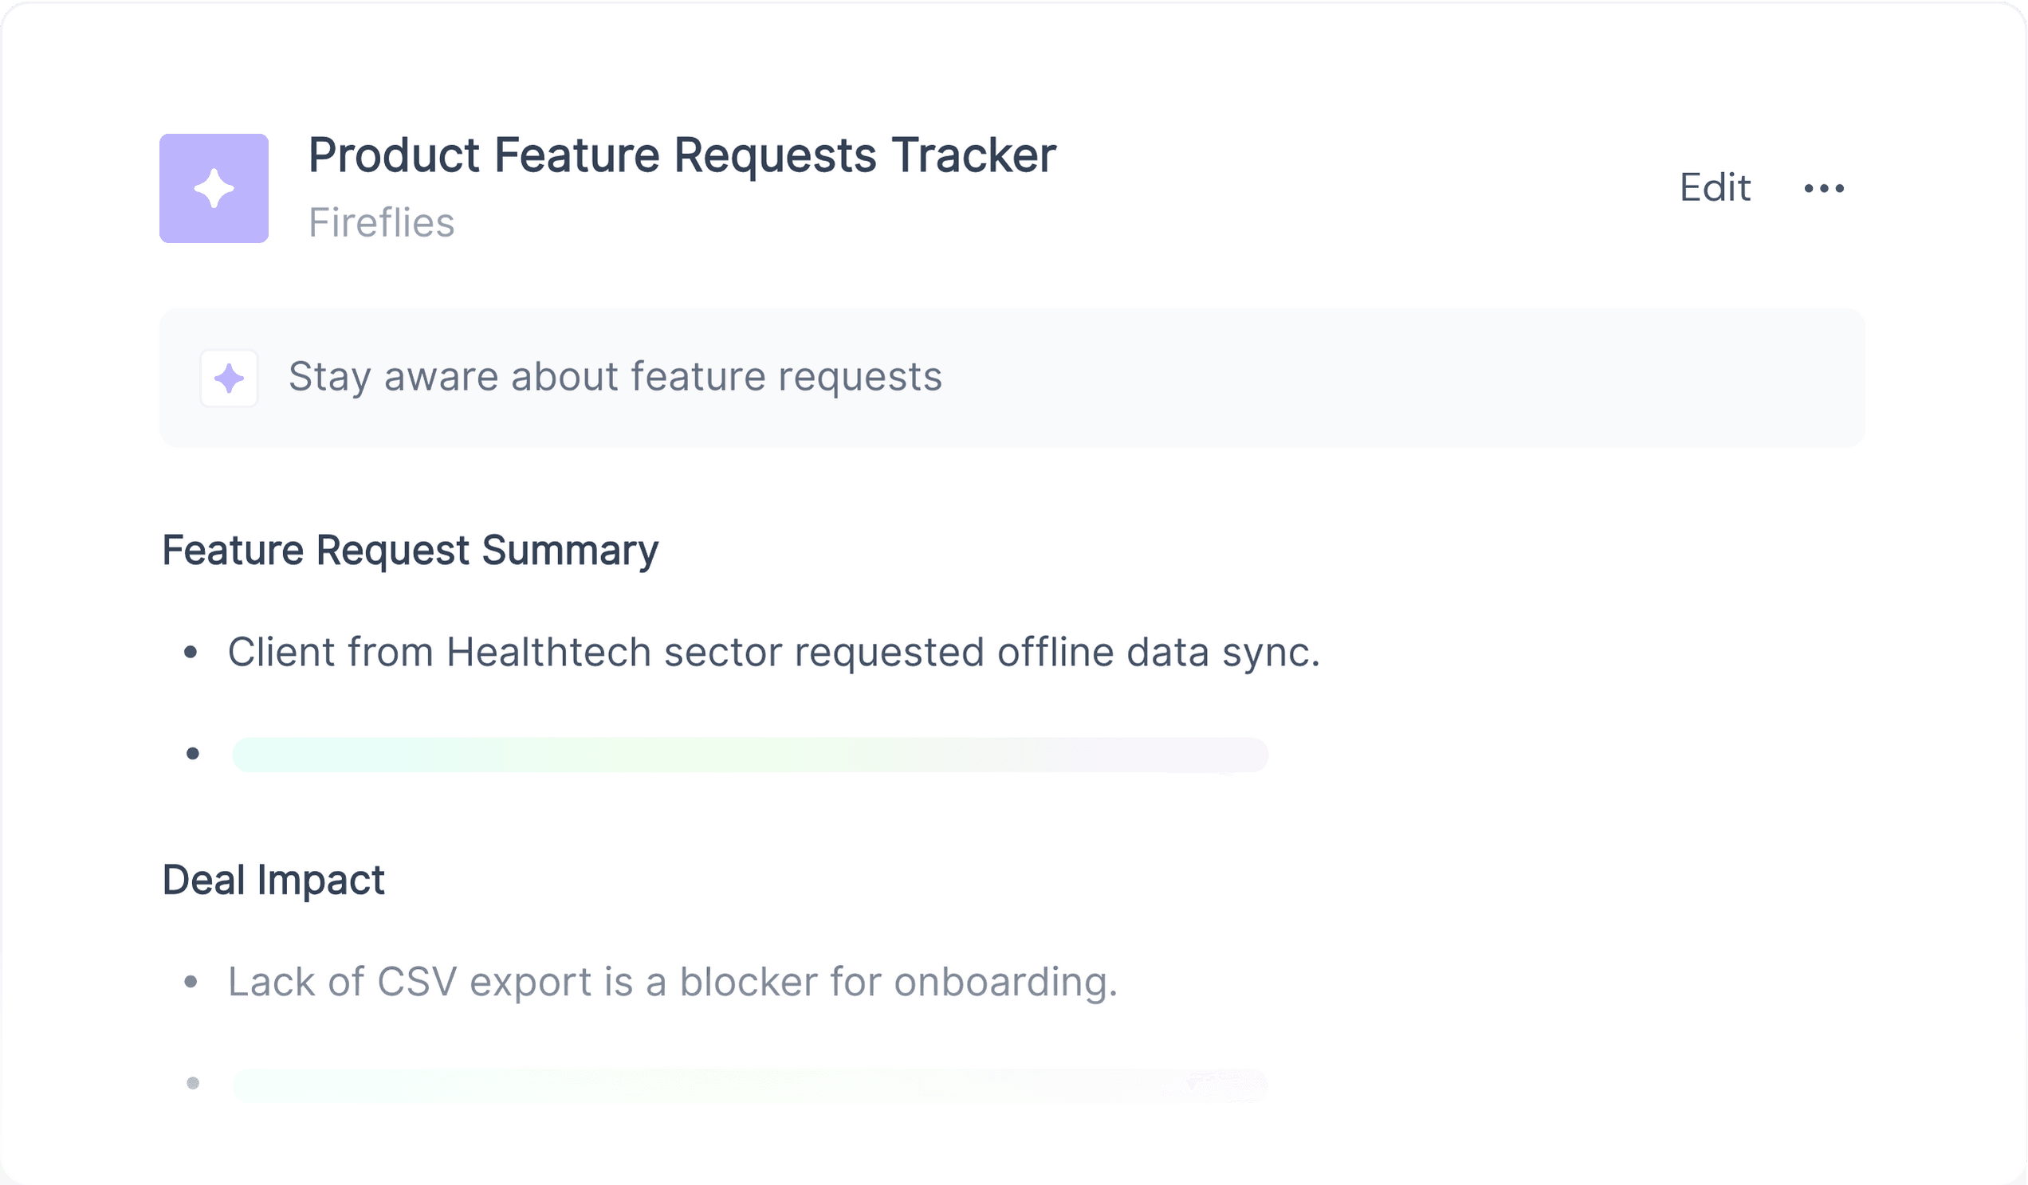The width and height of the screenshot is (2028, 1185).
Task: Click the loading placeholder under Feature Request Summary
Action: pos(750,755)
